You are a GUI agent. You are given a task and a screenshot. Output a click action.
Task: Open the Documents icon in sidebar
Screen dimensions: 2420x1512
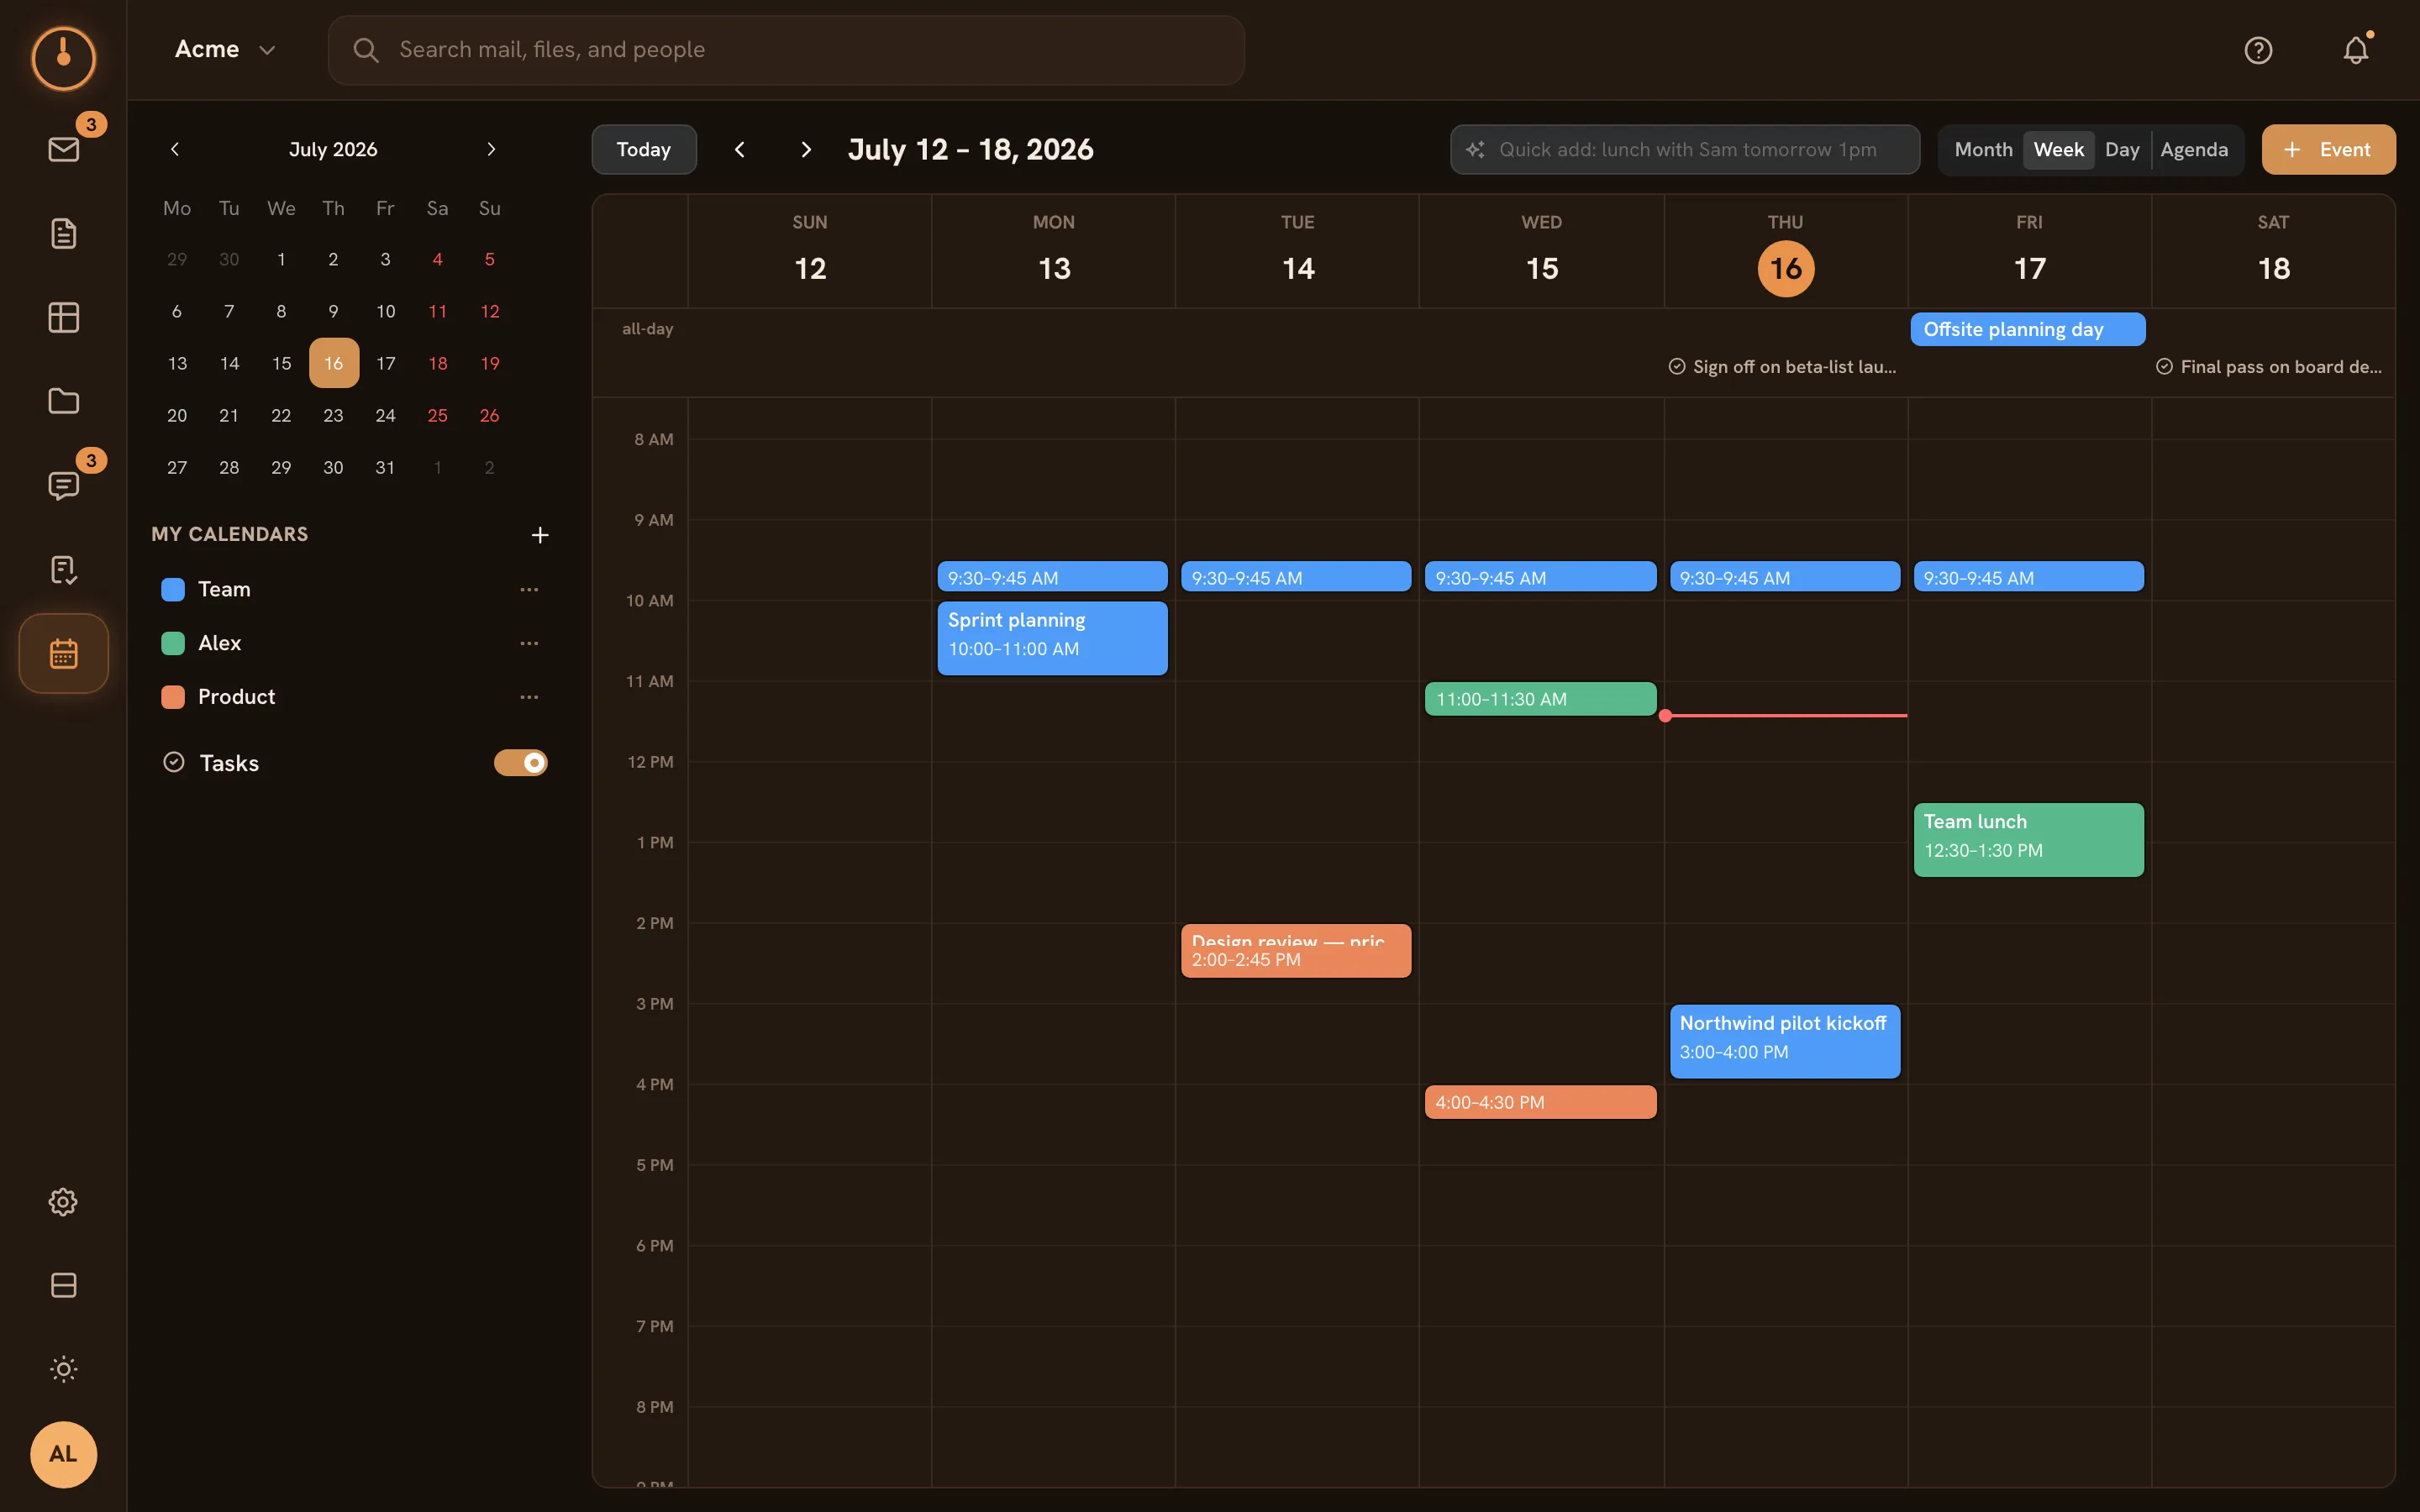pos(63,234)
